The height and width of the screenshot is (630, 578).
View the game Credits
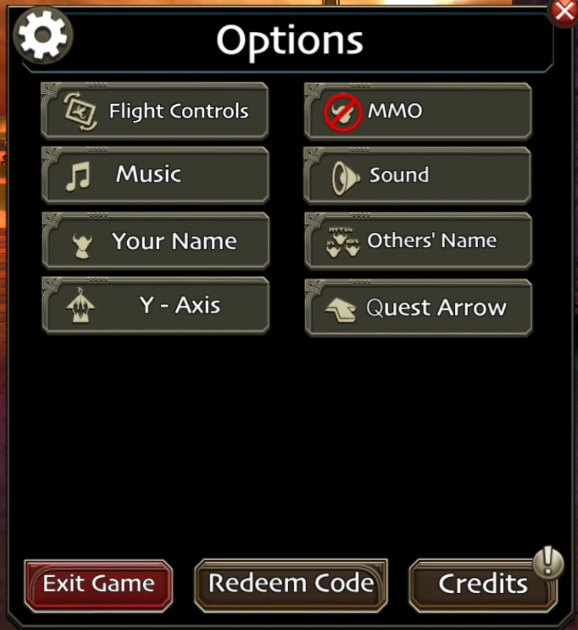coord(483,585)
